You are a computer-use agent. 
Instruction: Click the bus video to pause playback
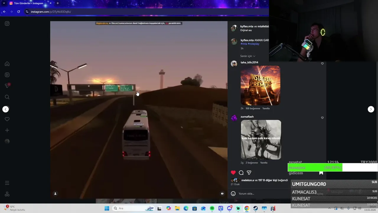coord(139,110)
